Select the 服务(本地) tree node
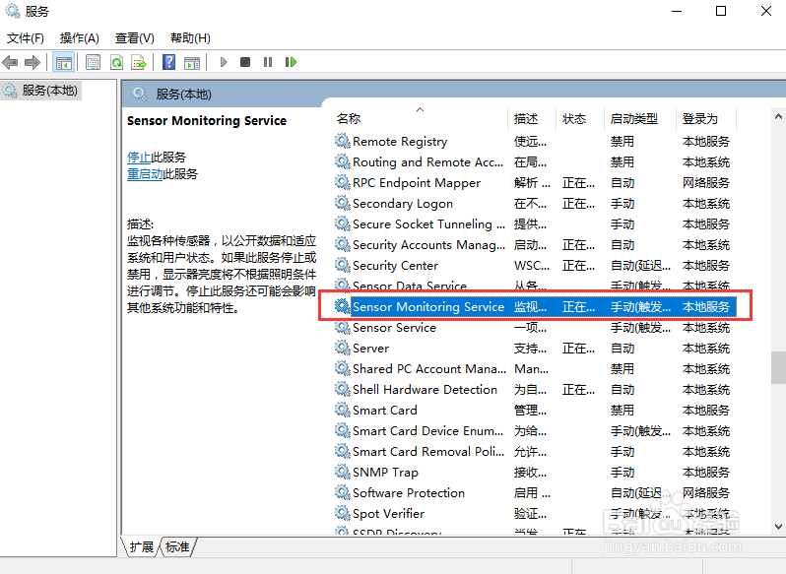786x574 pixels. coord(41,91)
